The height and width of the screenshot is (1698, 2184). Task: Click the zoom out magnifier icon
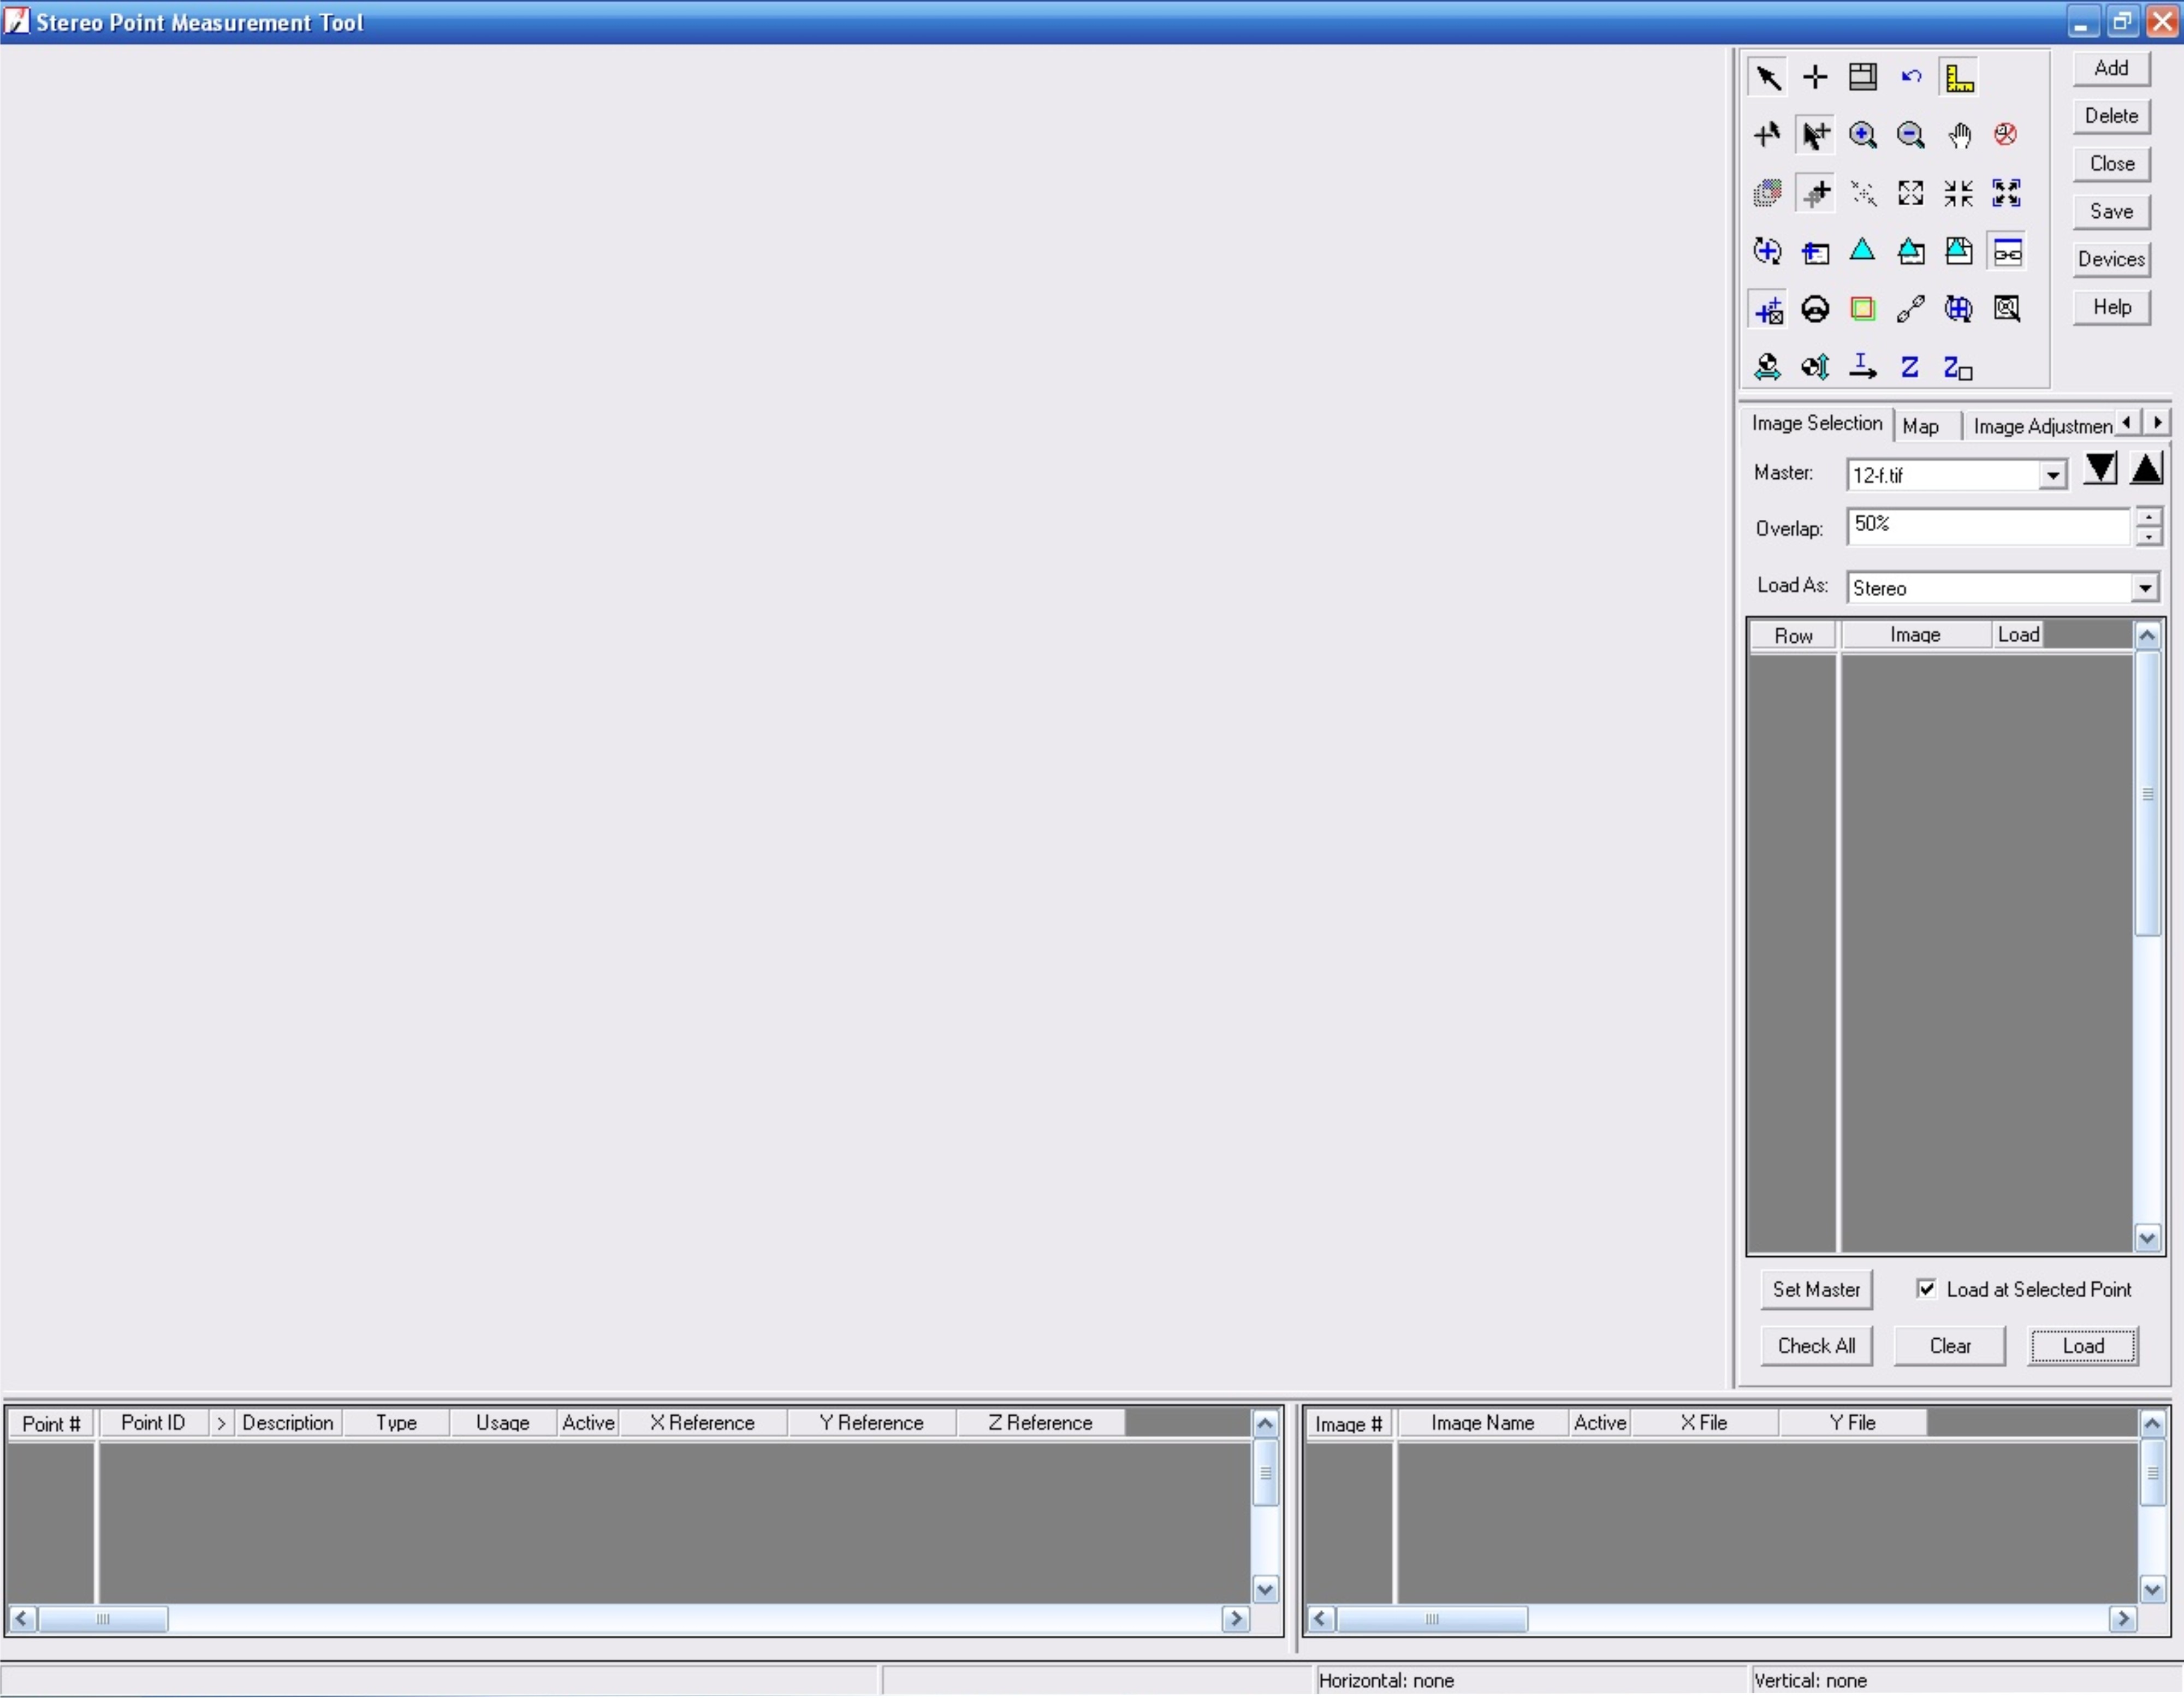pos(1910,135)
